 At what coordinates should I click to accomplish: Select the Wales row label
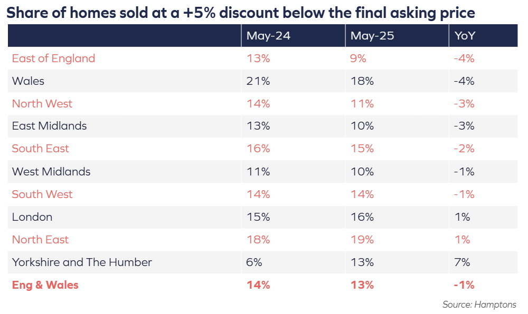(x=28, y=81)
